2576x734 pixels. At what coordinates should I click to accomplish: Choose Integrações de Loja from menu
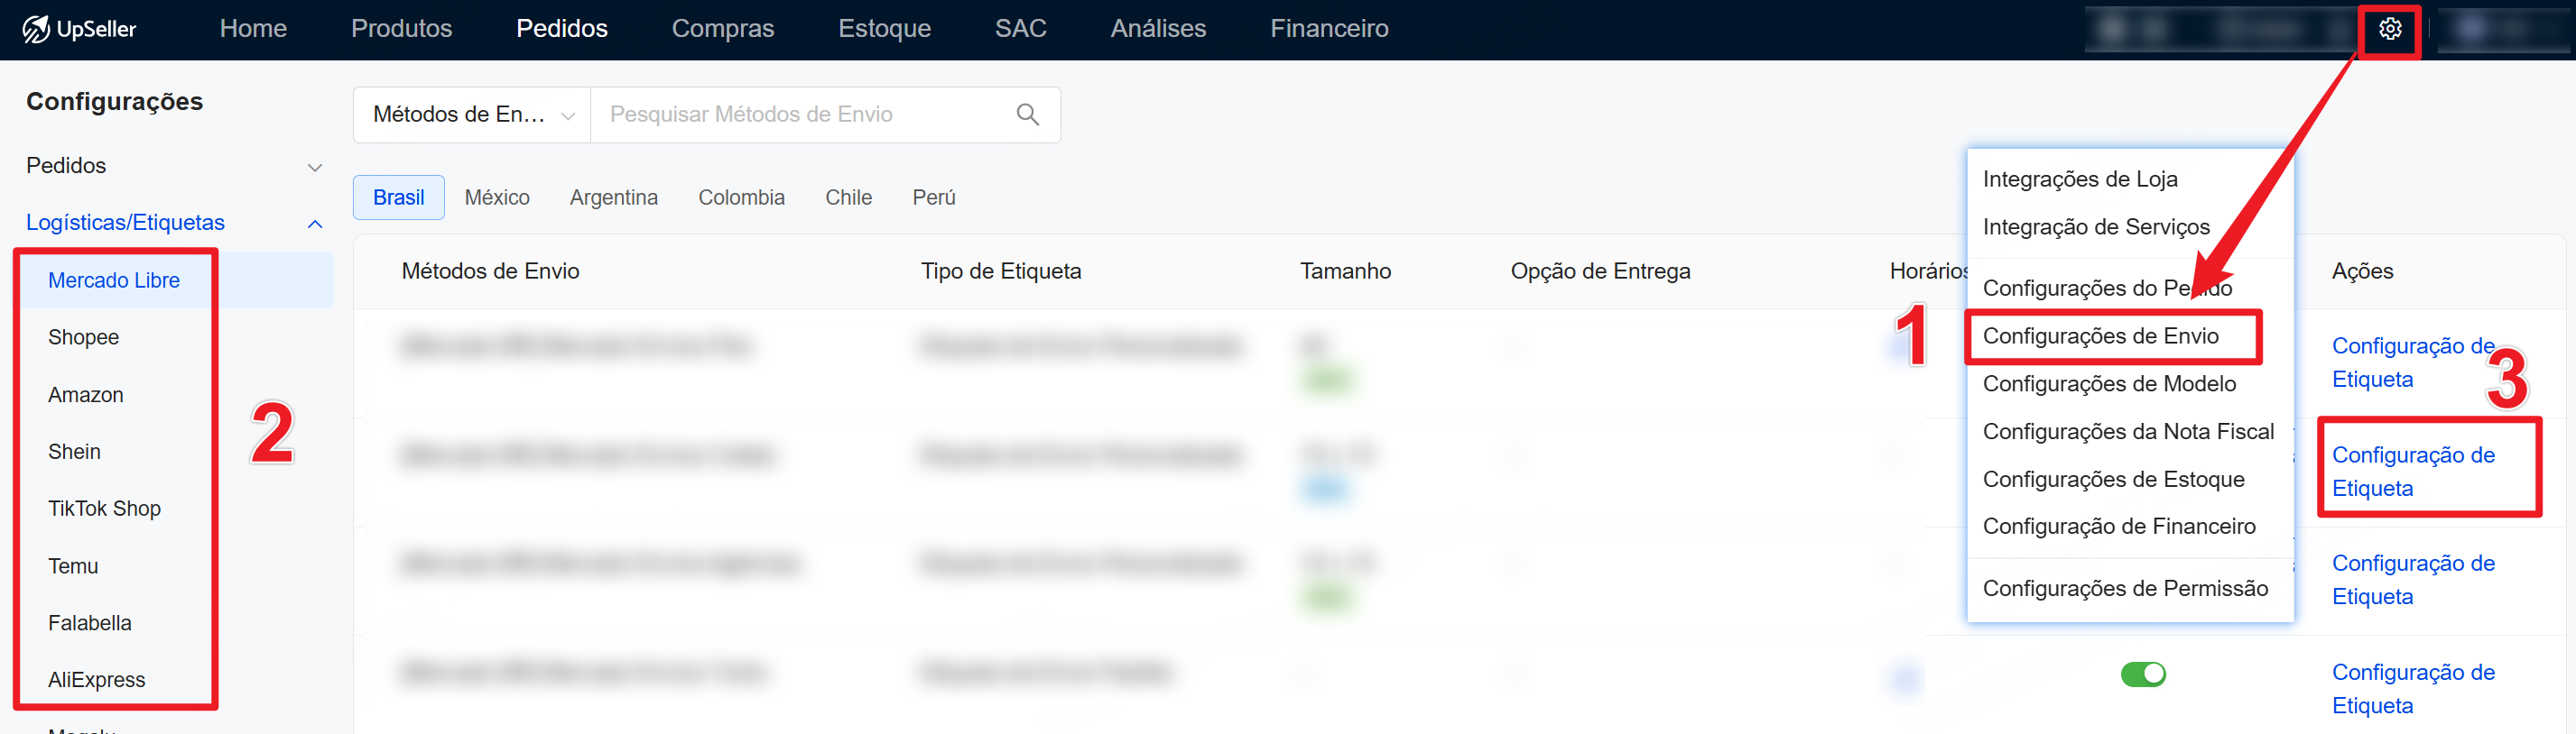(x=2080, y=179)
